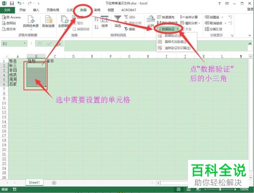This screenshot has height=193, width=254.
Task: Import data from text file (自文本)
Action: (9, 29)
